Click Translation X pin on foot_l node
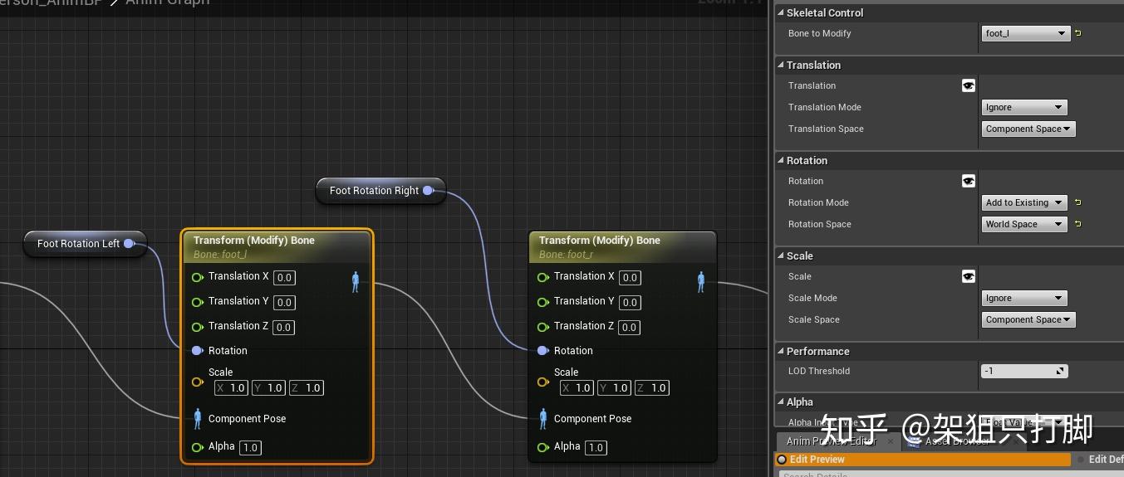Screen dimensions: 1124x477 [x=197, y=277]
